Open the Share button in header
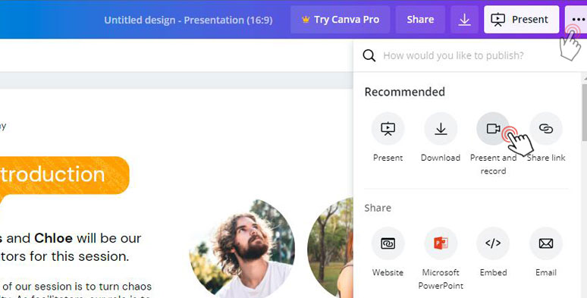587x298 pixels. pyautogui.click(x=420, y=20)
